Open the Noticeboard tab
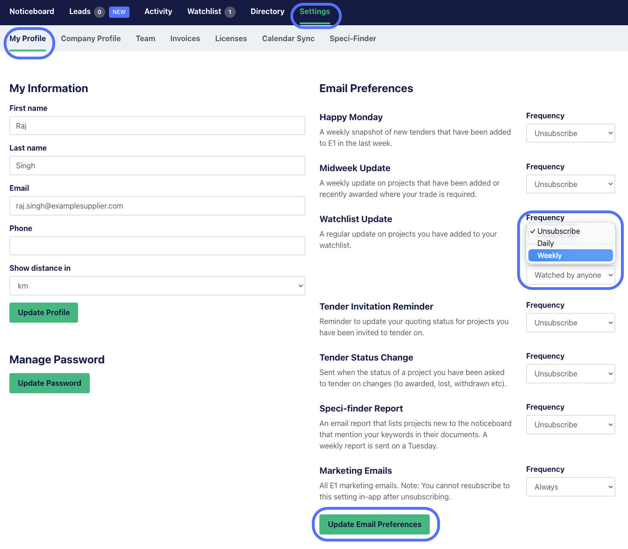Screen dimensions: 628x549 [x=32, y=12]
